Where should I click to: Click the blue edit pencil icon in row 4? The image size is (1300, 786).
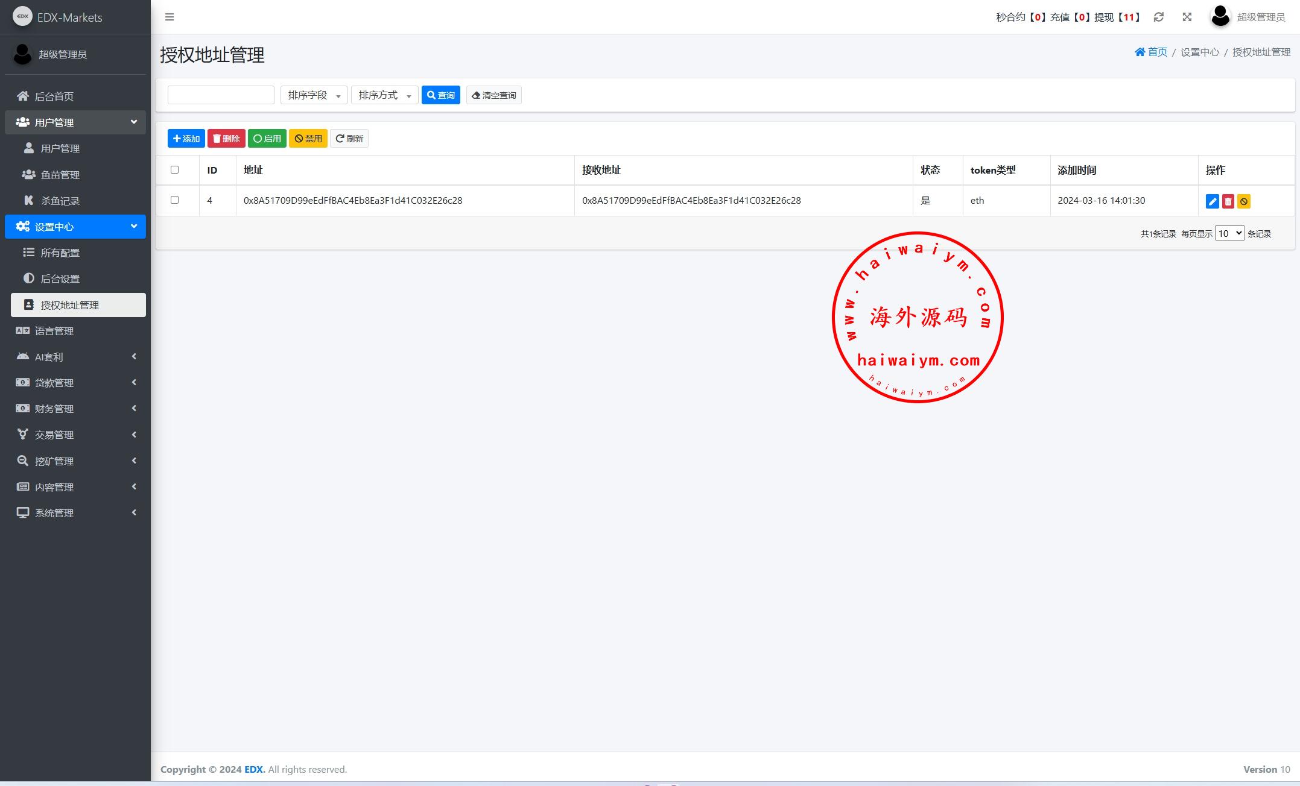coord(1212,201)
